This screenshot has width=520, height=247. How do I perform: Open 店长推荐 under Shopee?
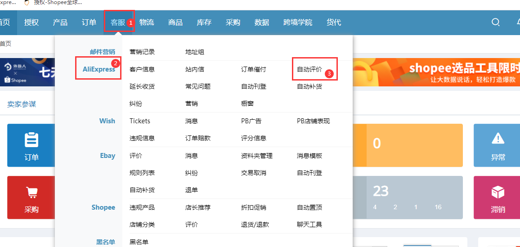(x=198, y=207)
